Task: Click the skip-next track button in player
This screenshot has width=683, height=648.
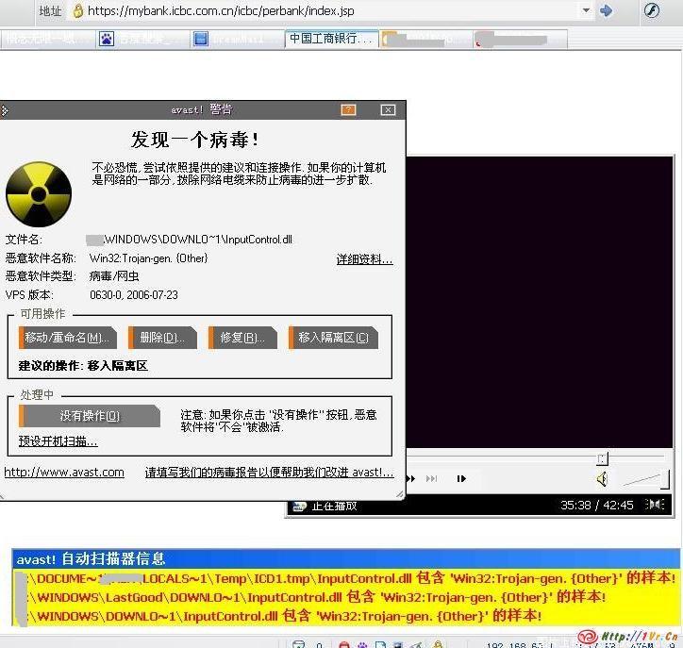Action: pos(432,479)
